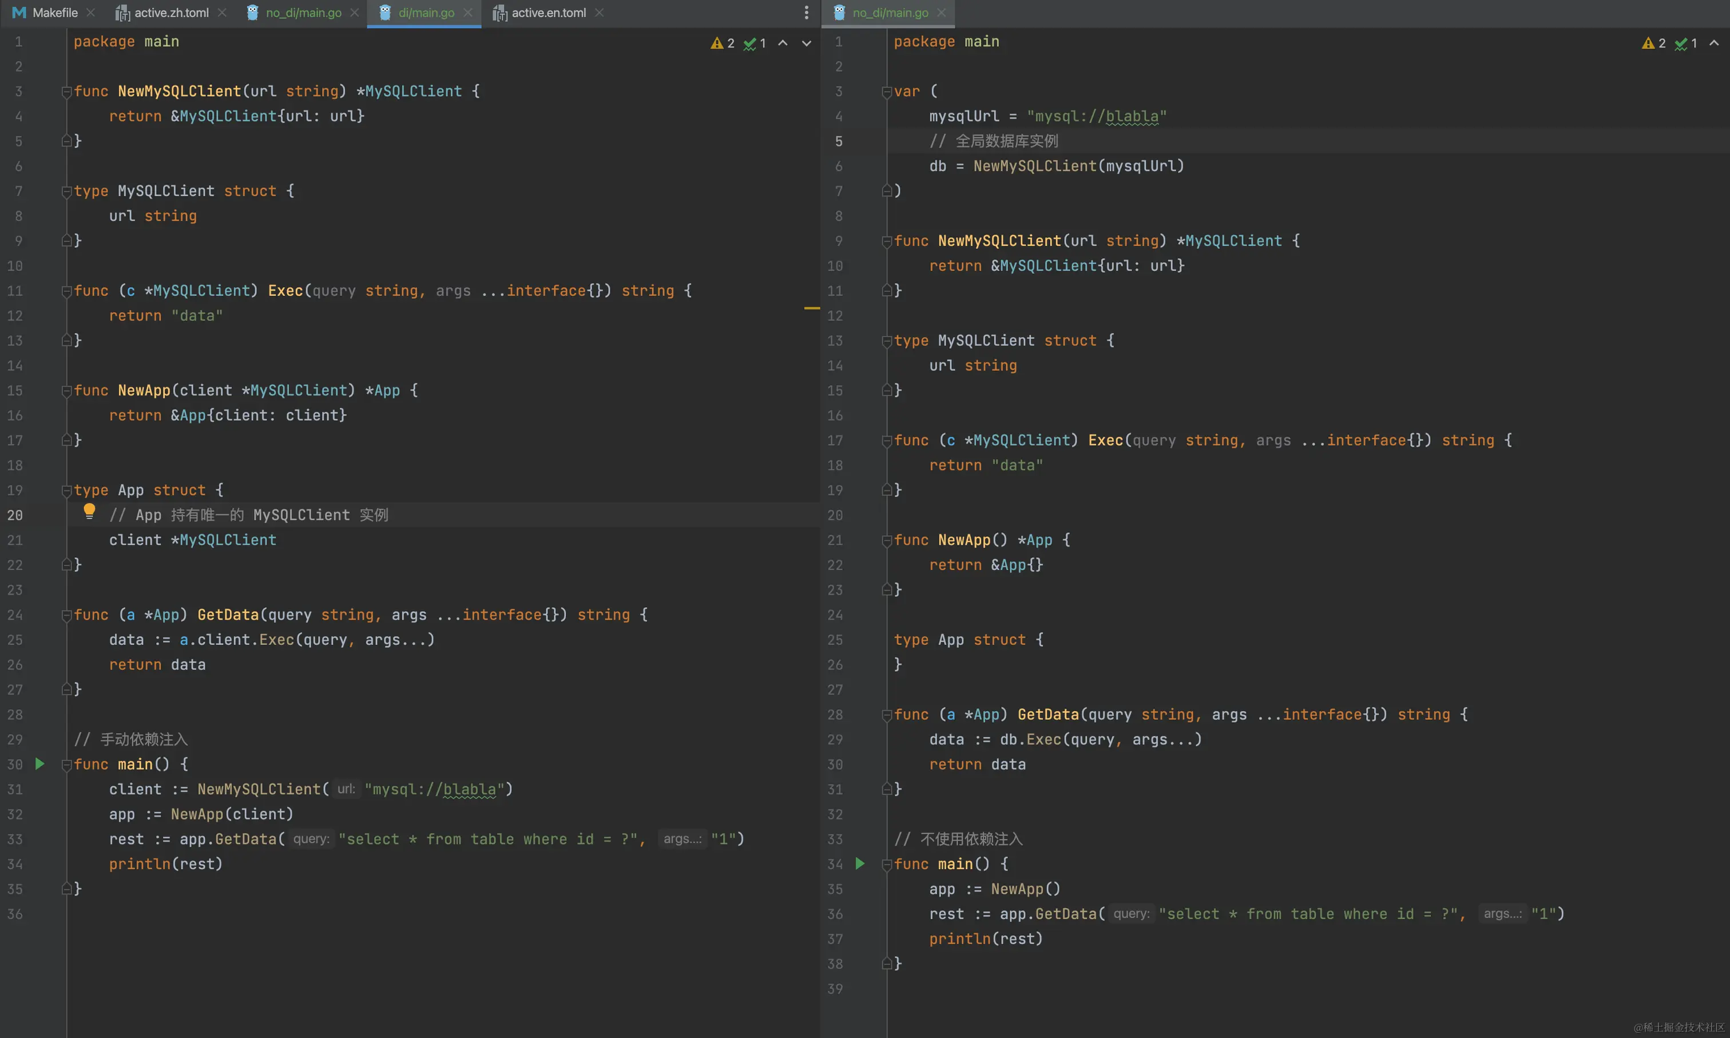1730x1038 pixels.
Task: Close the active.zh.toml tab
Action: pos(221,13)
